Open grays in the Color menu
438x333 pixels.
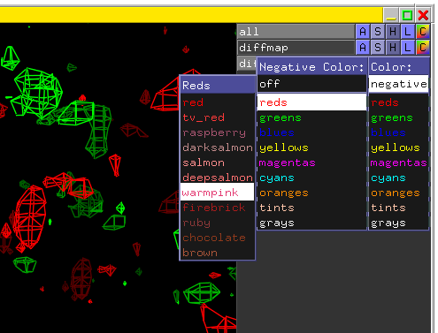pyautogui.click(x=398, y=223)
